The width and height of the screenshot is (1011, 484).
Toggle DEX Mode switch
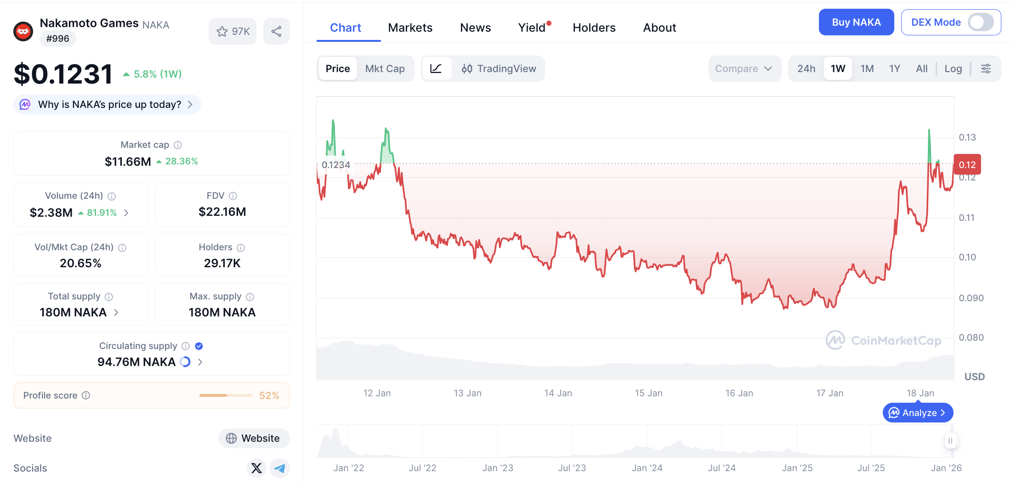[x=980, y=22]
